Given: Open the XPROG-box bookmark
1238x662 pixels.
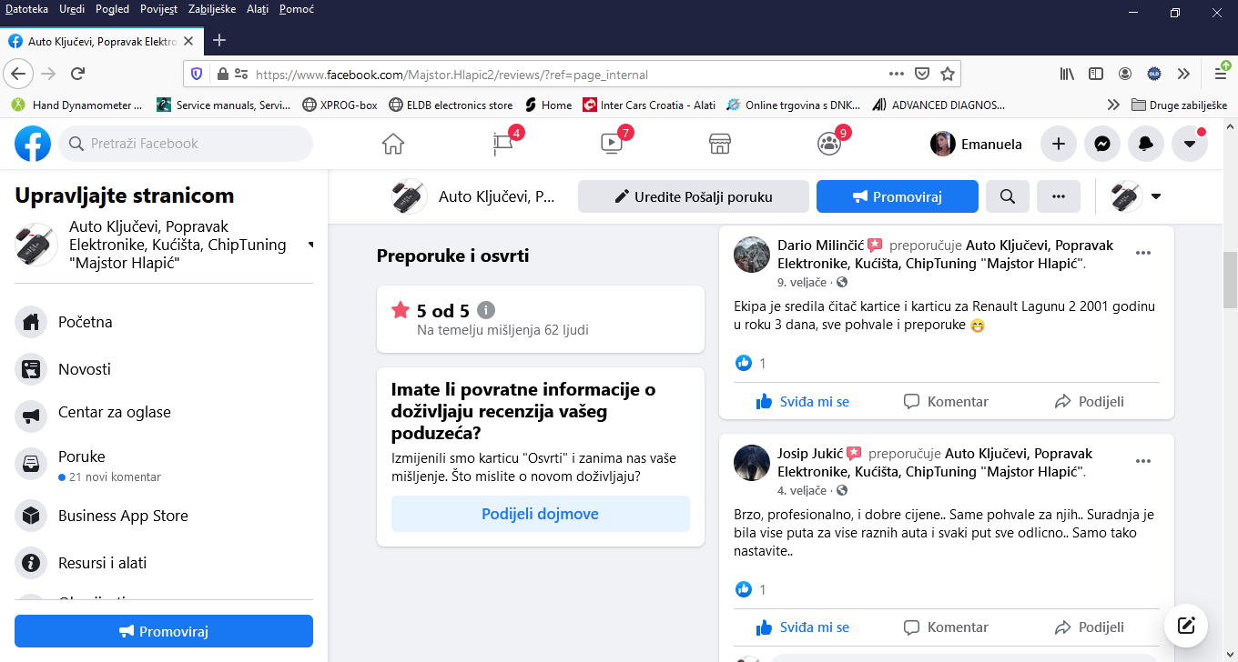Looking at the screenshot, I should pos(340,105).
